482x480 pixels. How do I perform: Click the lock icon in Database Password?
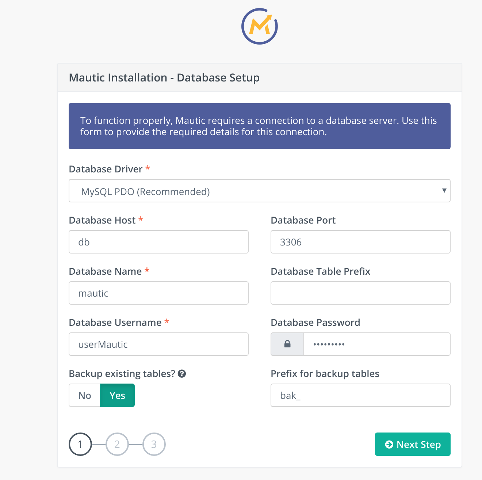point(287,344)
